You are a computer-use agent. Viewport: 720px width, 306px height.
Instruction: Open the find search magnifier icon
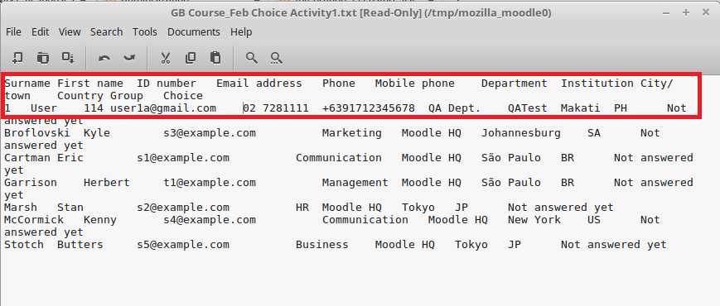tap(252, 58)
